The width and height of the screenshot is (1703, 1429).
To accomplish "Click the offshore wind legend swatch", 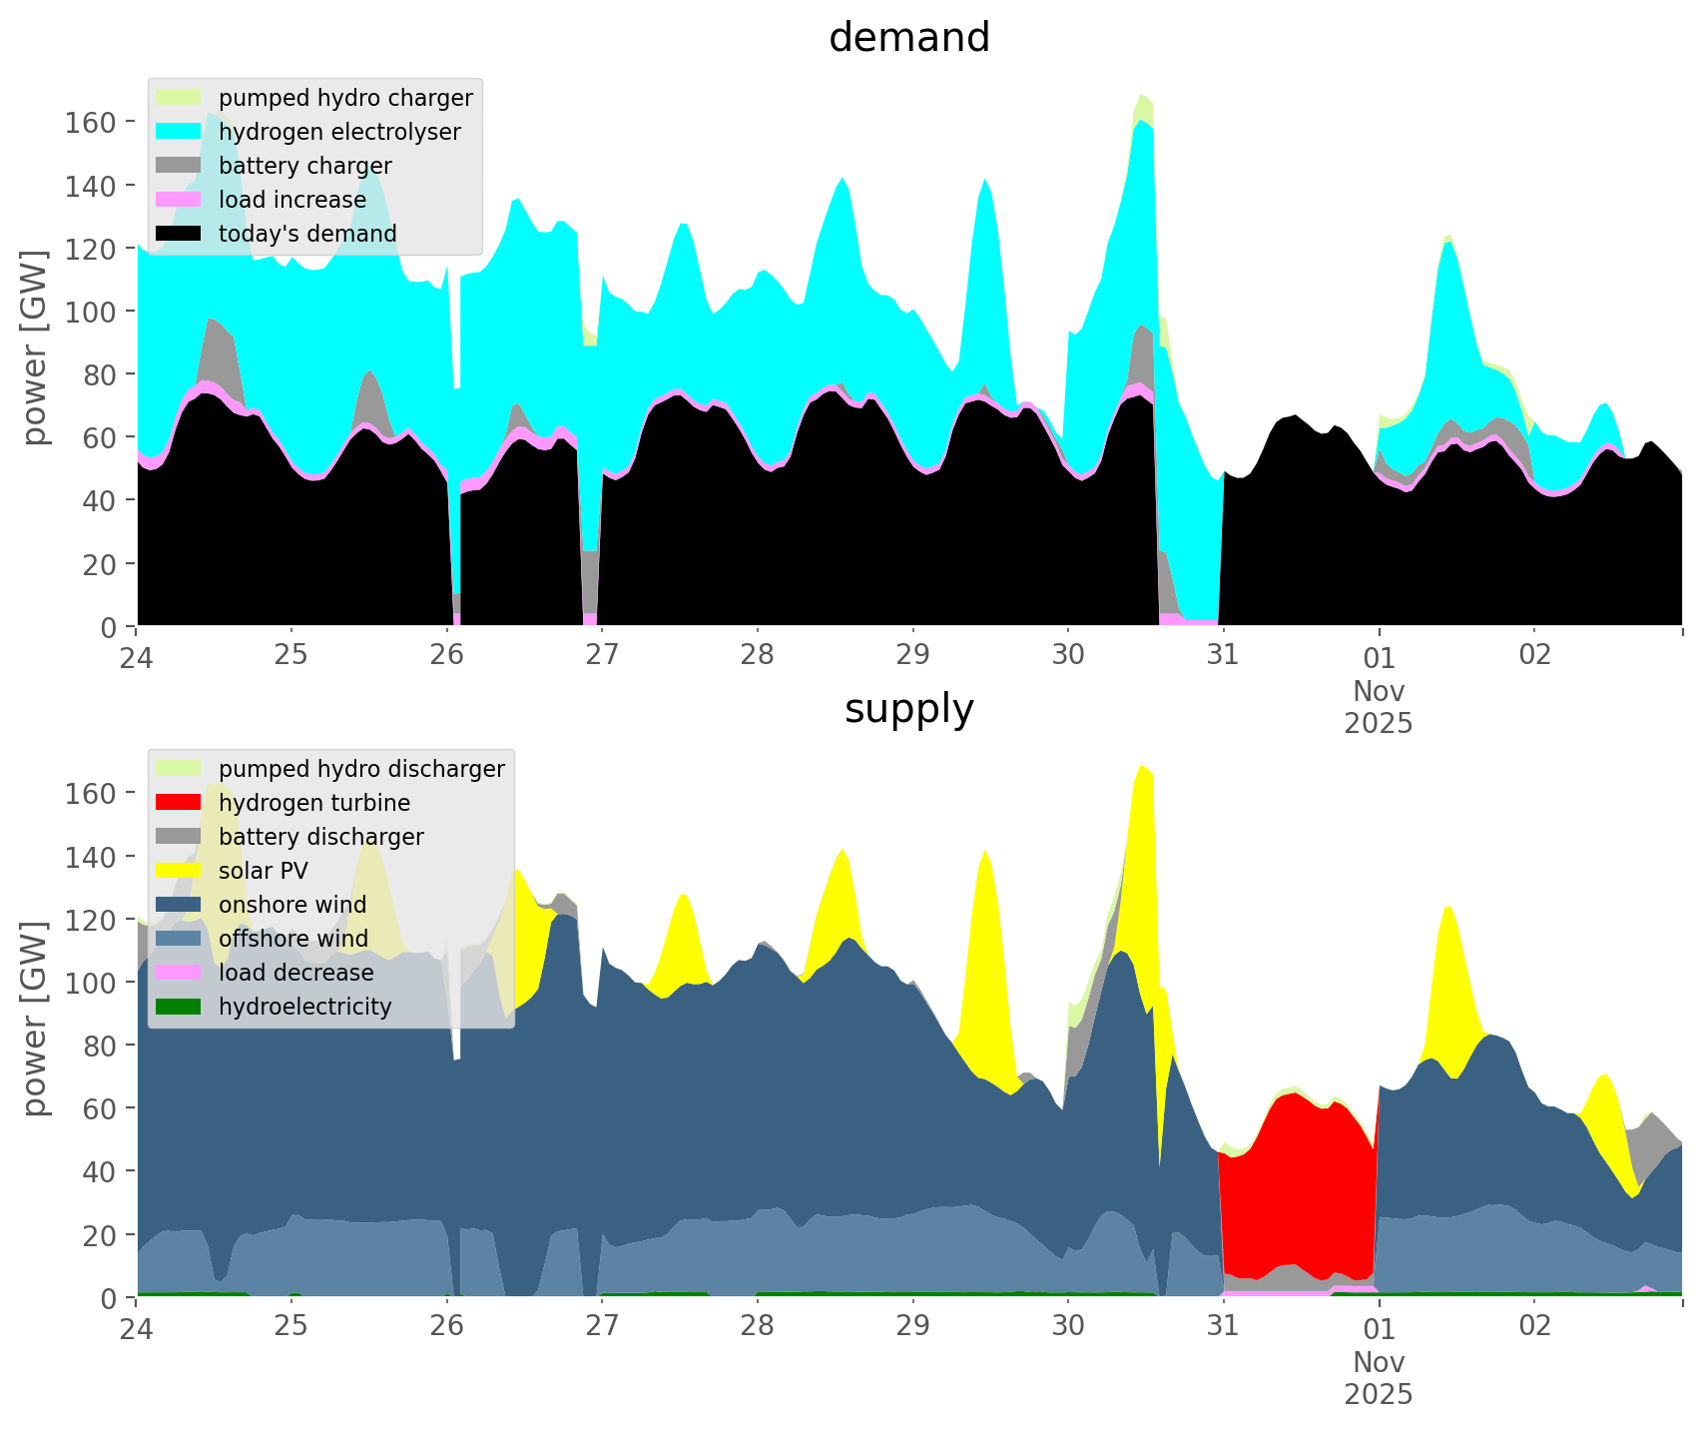I will pyautogui.click(x=180, y=939).
